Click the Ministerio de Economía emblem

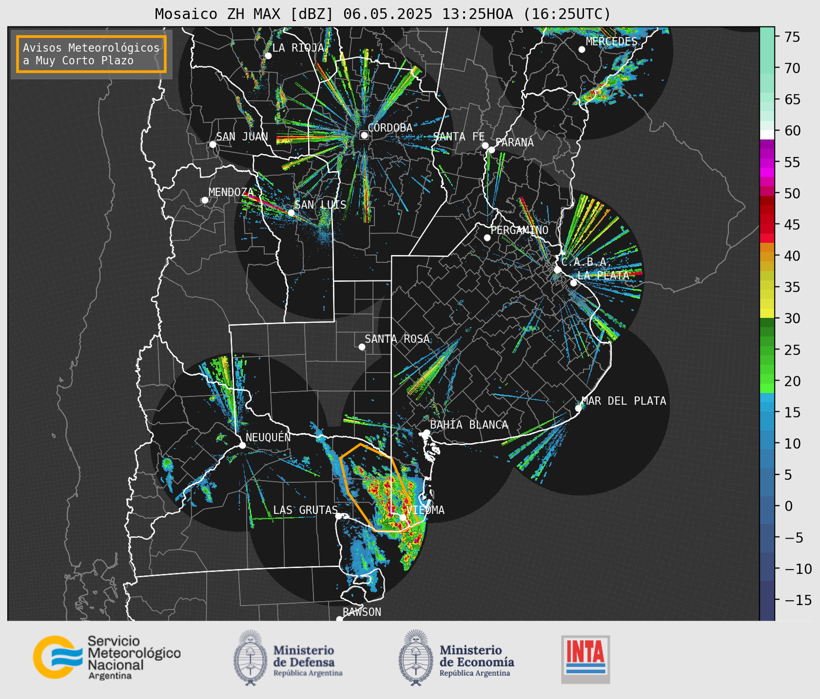(x=416, y=658)
